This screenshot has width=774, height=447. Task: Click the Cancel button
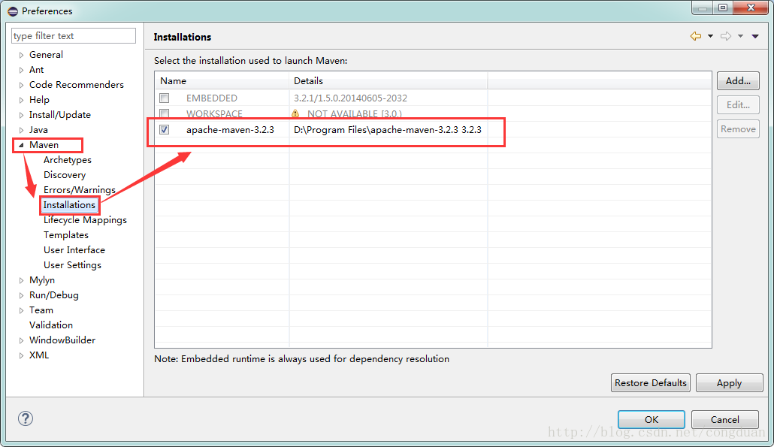tap(724, 419)
